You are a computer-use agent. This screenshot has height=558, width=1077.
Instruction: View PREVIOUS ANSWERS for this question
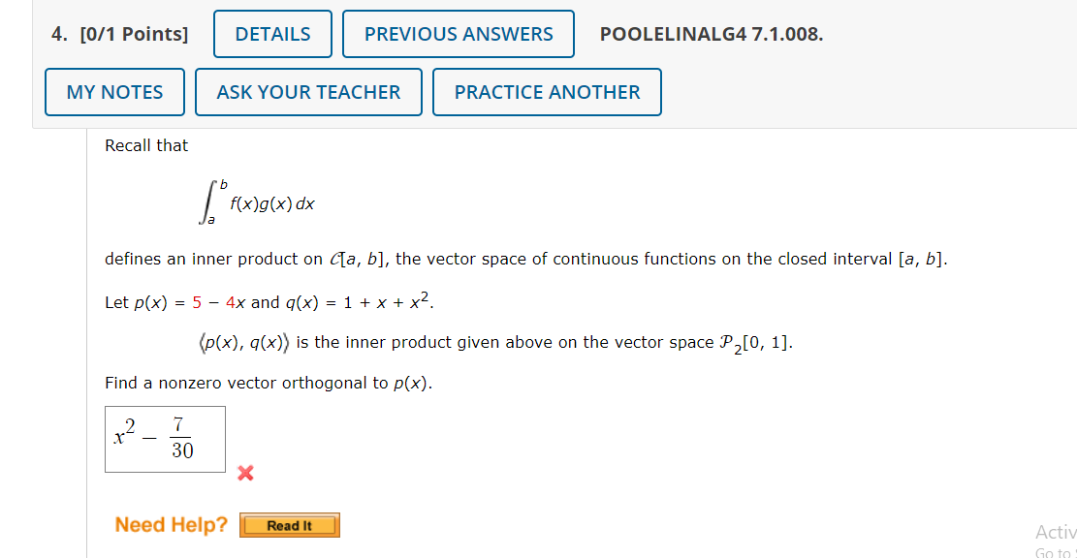coord(458,33)
